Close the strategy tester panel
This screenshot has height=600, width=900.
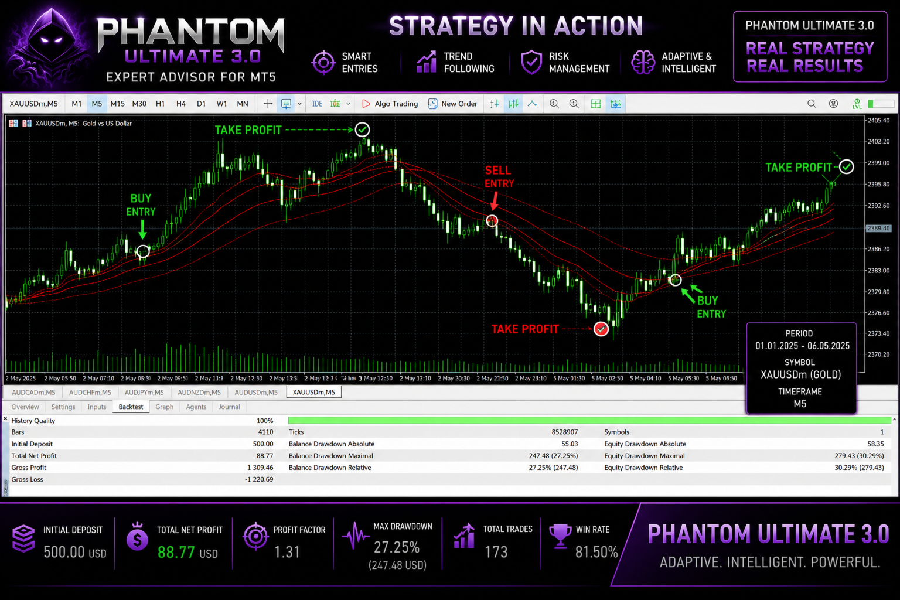(5, 419)
